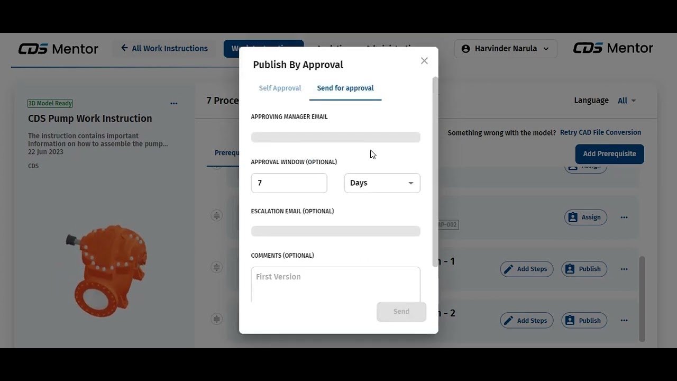Click the pump 3D model thumbnail

pyautogui.click(x=107, y=270)
